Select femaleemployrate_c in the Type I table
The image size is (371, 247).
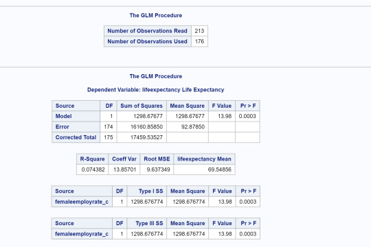(82, 202)
